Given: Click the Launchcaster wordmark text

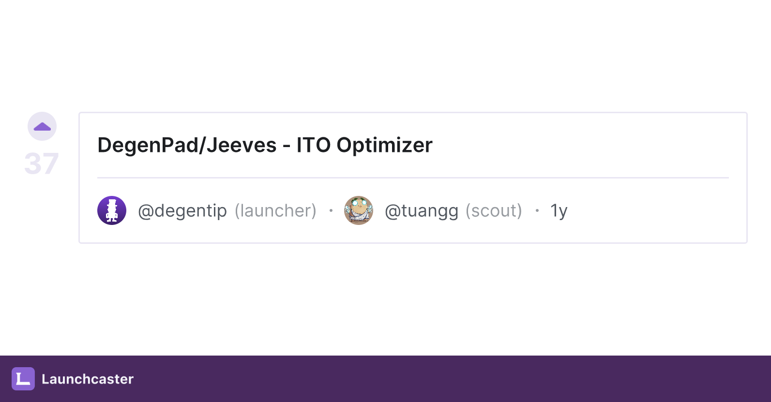Looking at the screenshot, I should coord(87,379).
